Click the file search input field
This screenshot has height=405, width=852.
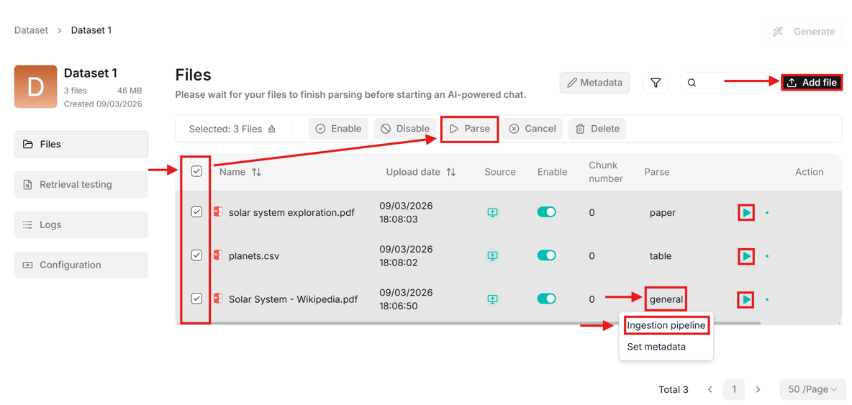coord(730,83)
